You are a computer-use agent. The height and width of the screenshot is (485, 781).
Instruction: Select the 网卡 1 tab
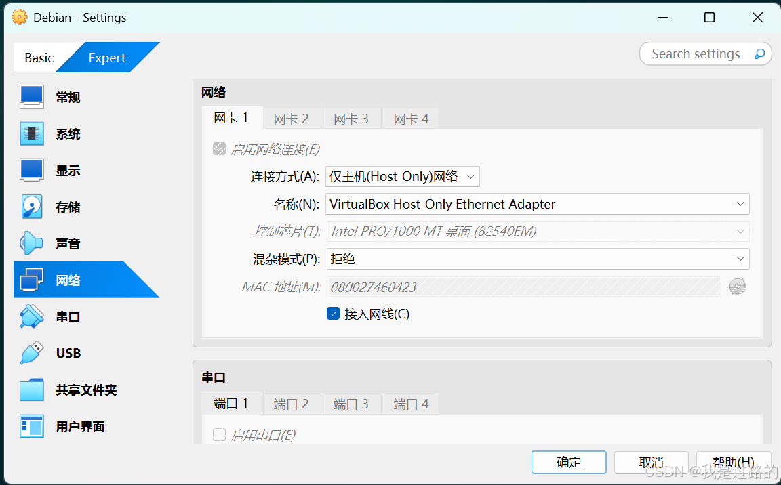pos(232,118)
